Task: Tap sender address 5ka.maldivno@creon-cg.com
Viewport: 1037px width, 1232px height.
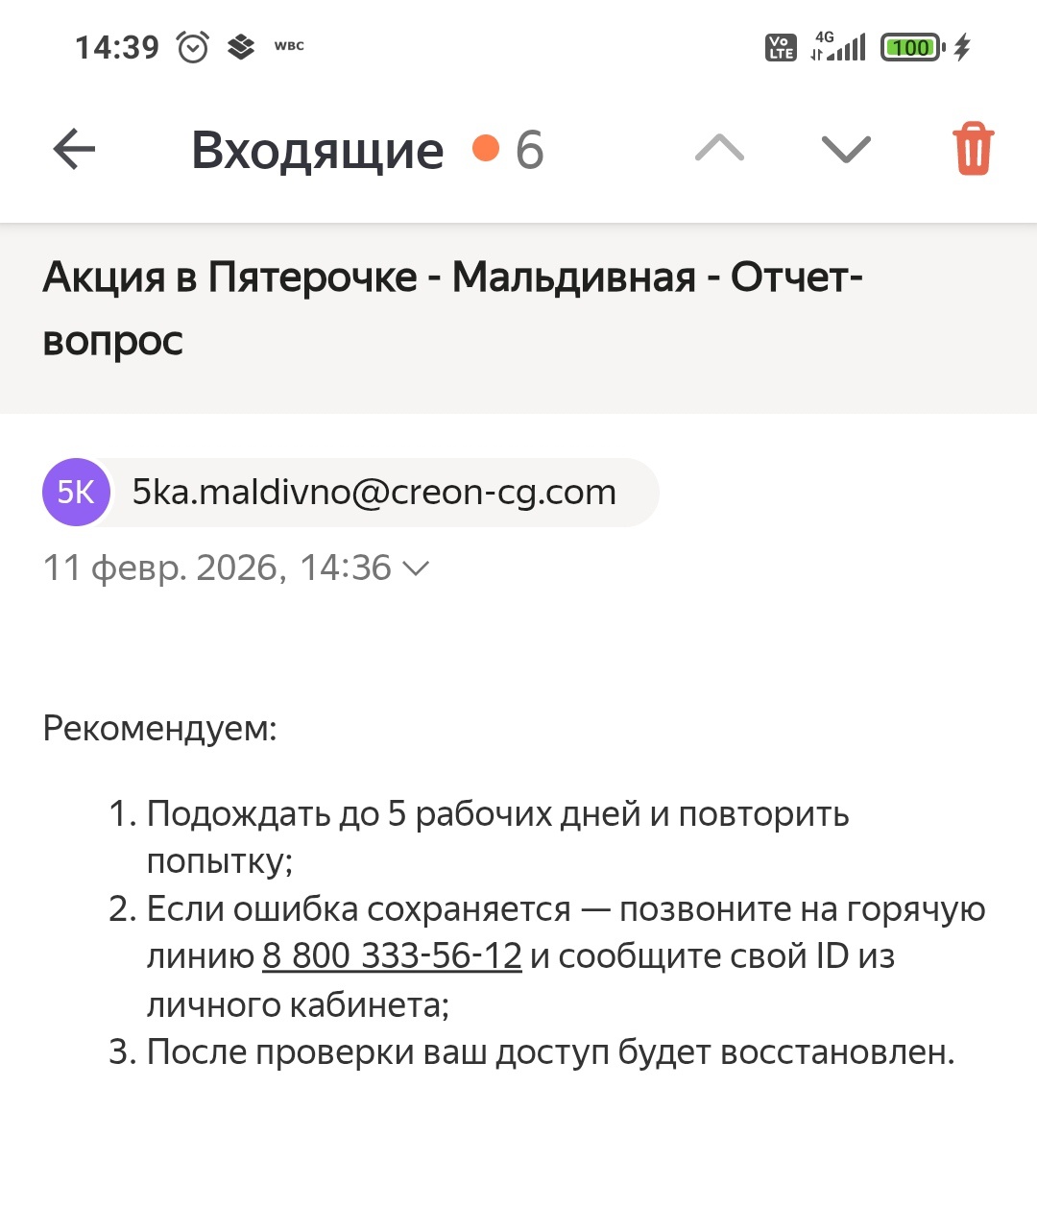Action: (x=374, y=493)
